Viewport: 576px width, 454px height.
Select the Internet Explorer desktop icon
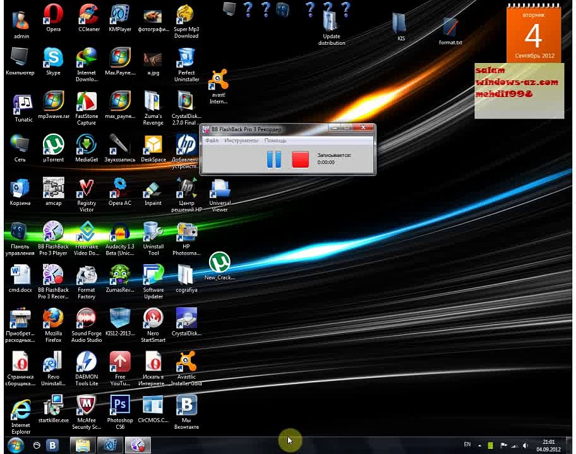21,417
